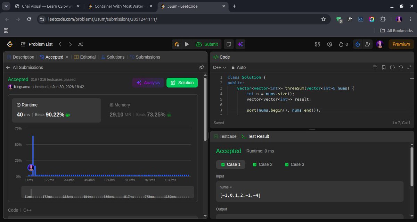Screen dimensions: 417x222
Task: Start the stopwatch timer icon
Action: (x=358, y=44)
